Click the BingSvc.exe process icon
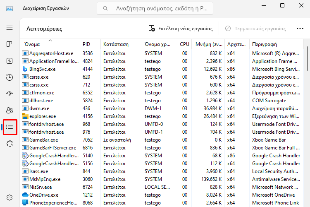The width and height of the screenshot is (310, 207). pyautogui.click(x=25, y=69)
